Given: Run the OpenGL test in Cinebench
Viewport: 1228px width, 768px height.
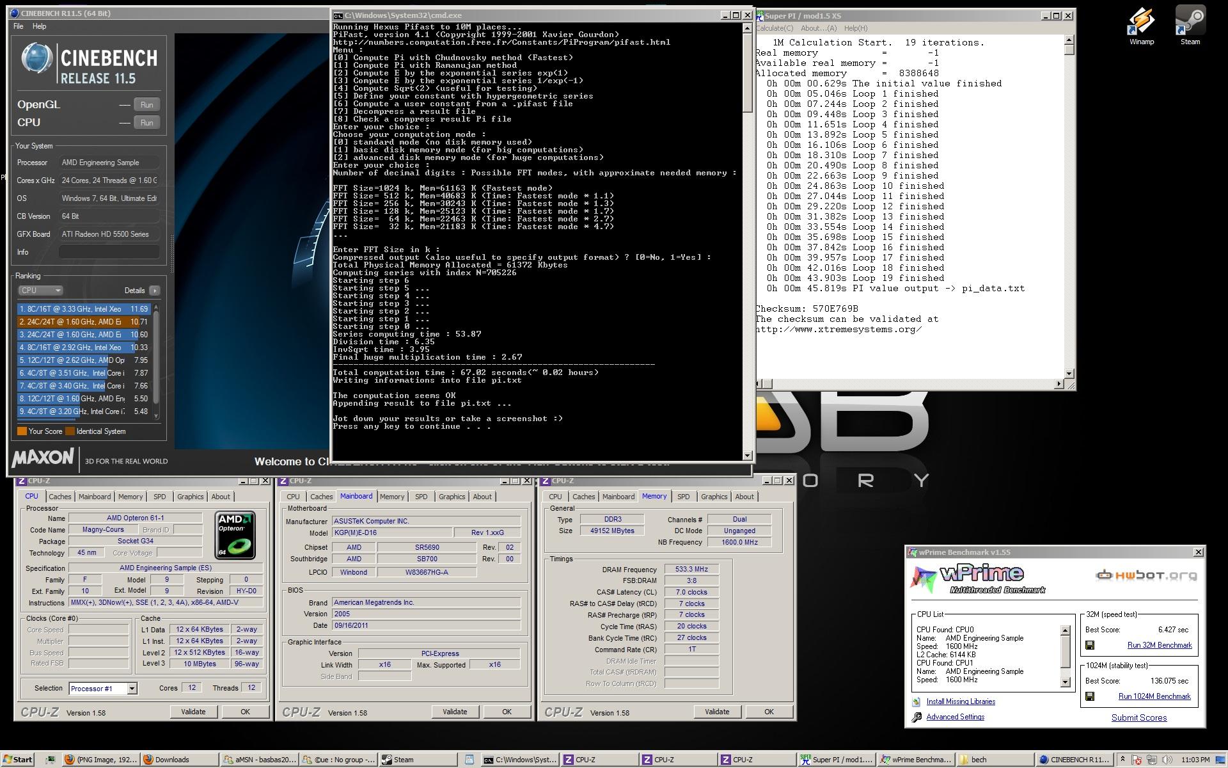Looking at the screenshot, I should (x=146, y=104).
